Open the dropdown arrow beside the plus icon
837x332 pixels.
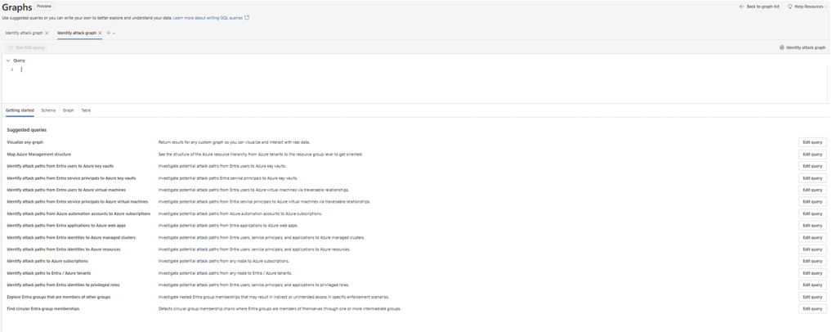click(114, 33)
